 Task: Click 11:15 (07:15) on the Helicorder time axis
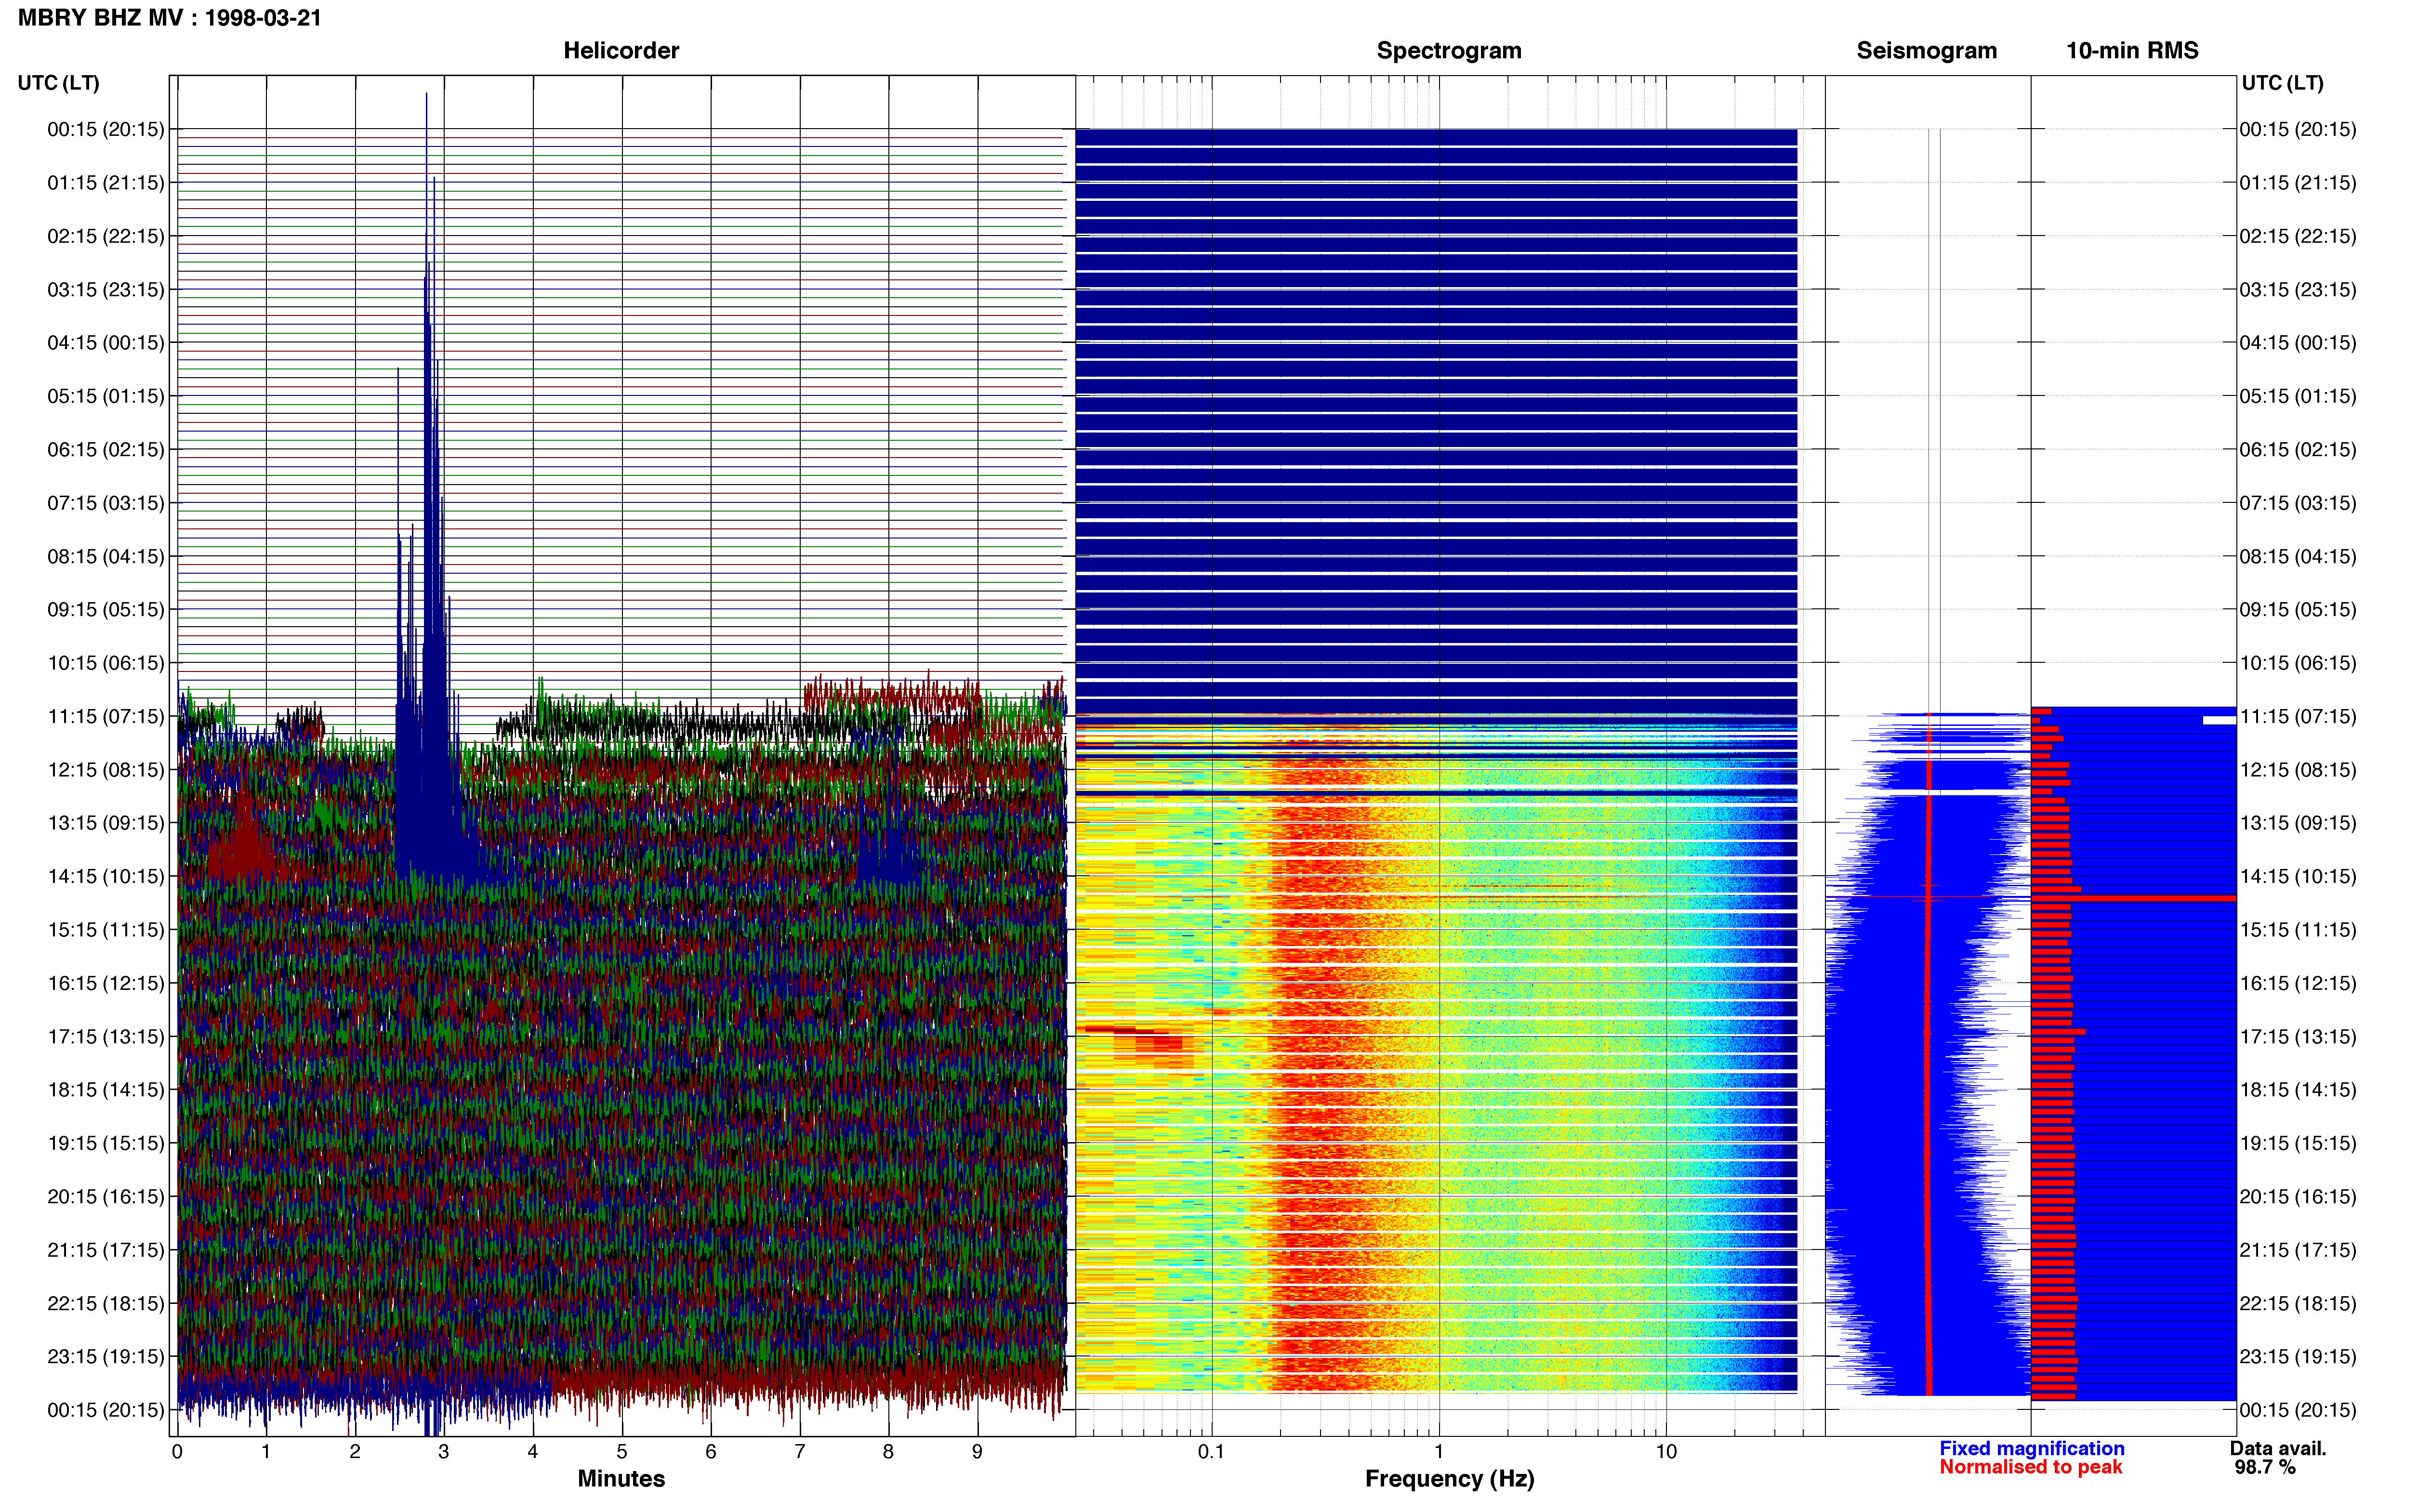click(106, 716)
